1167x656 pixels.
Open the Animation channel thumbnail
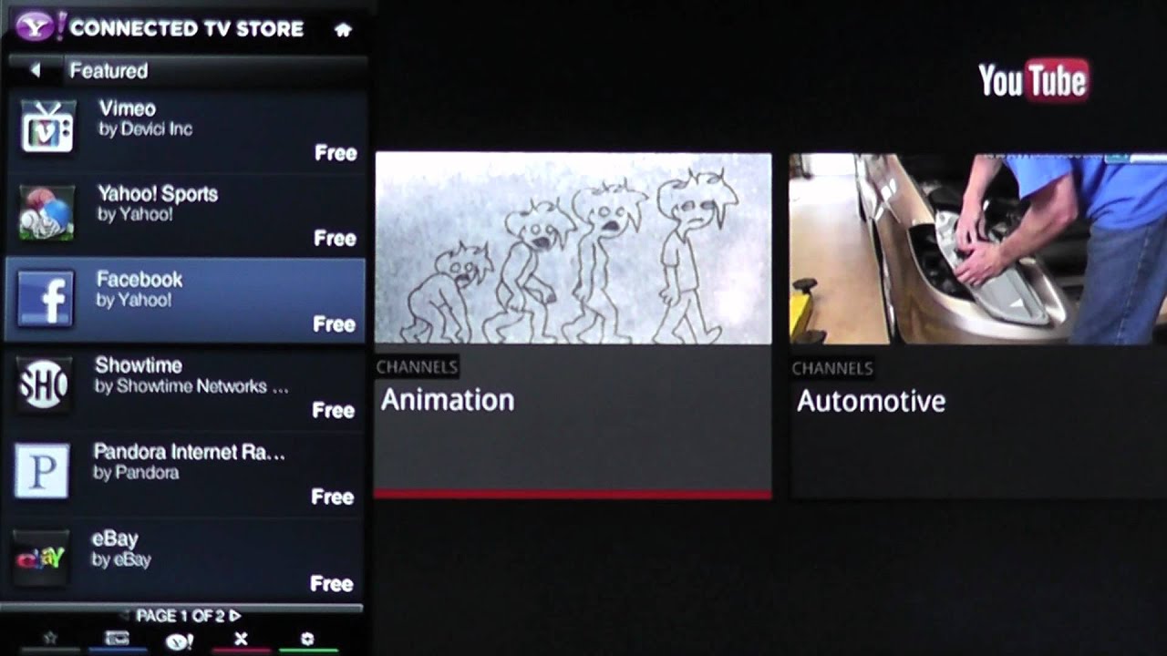pos(573,249)
